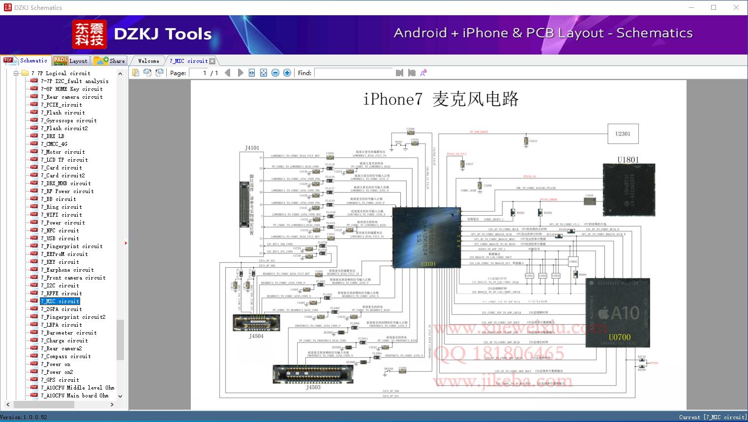Open the 7_PCIE_circuit file
Viewport: 748px width, 422px height.
pyautogui.click(x=61, y=105)
